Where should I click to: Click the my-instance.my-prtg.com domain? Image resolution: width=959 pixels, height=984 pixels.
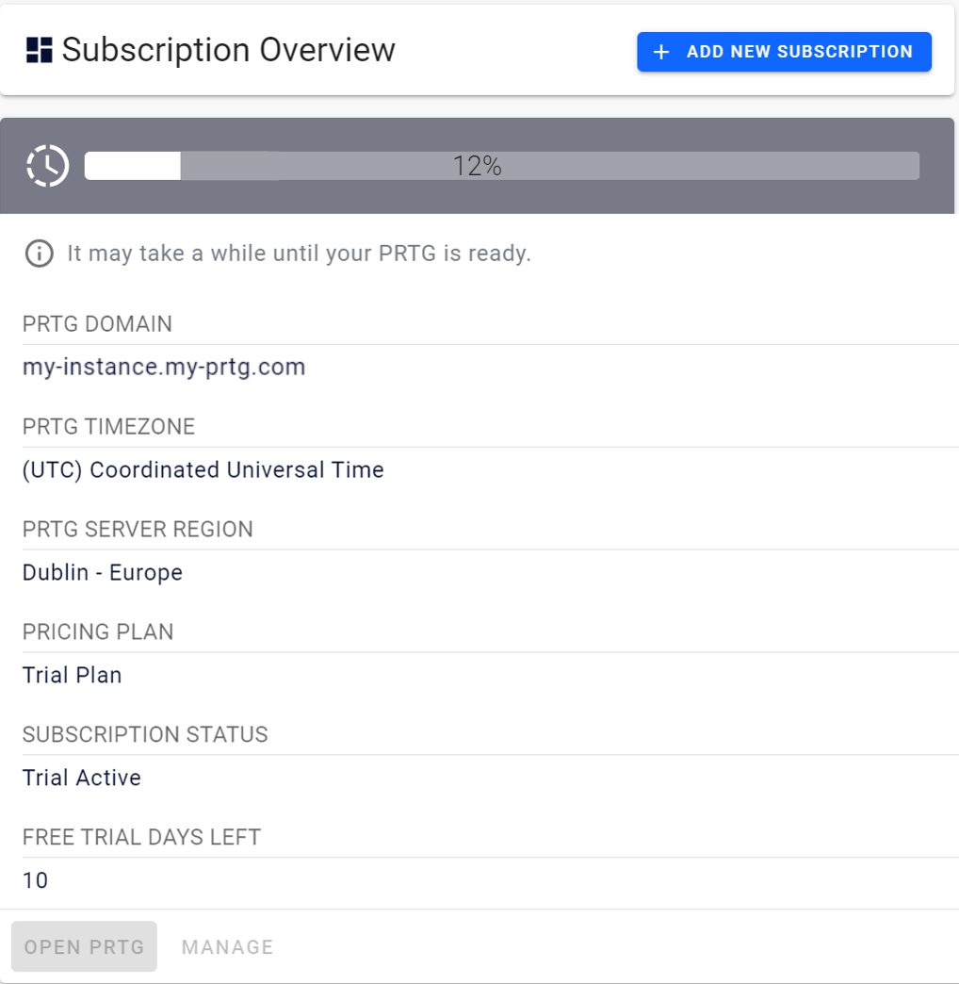click(x=164, y=367)
